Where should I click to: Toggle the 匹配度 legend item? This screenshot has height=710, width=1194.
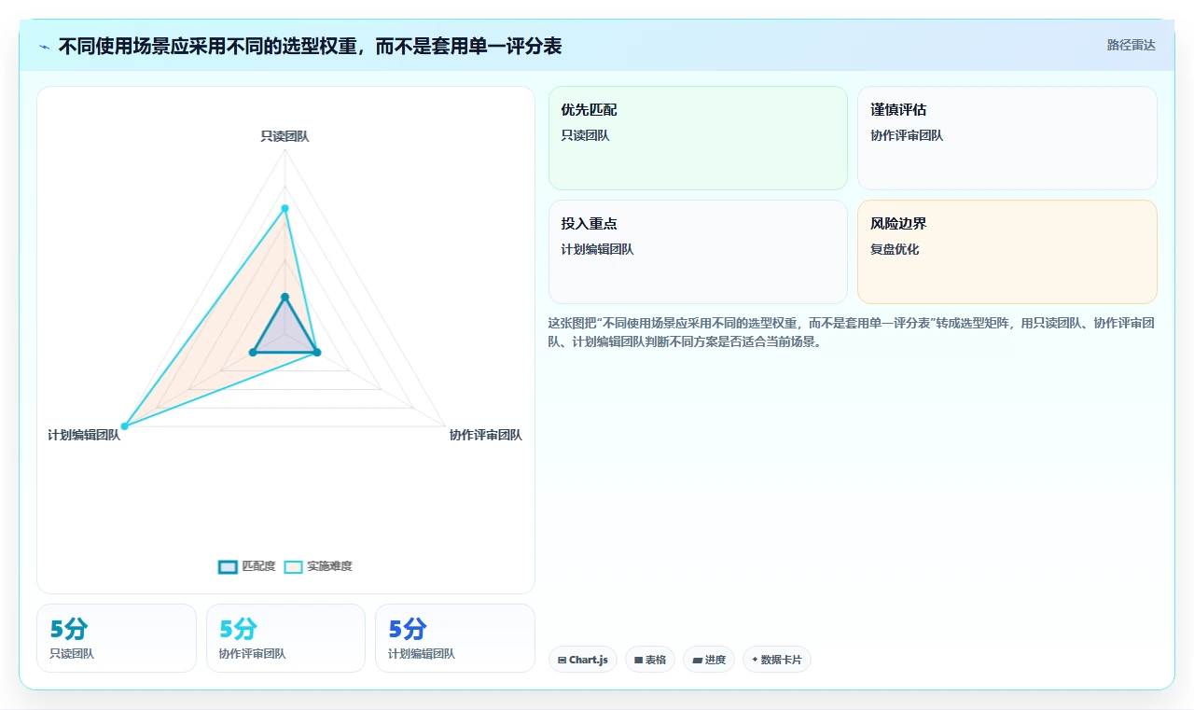tap(247, 566)
